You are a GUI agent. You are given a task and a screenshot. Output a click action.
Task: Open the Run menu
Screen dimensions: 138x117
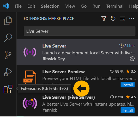point(96,6)
